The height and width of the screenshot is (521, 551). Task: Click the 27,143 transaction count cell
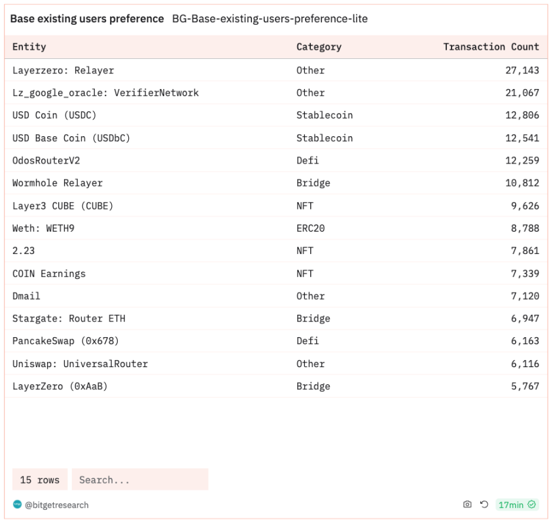click(522, 70)
